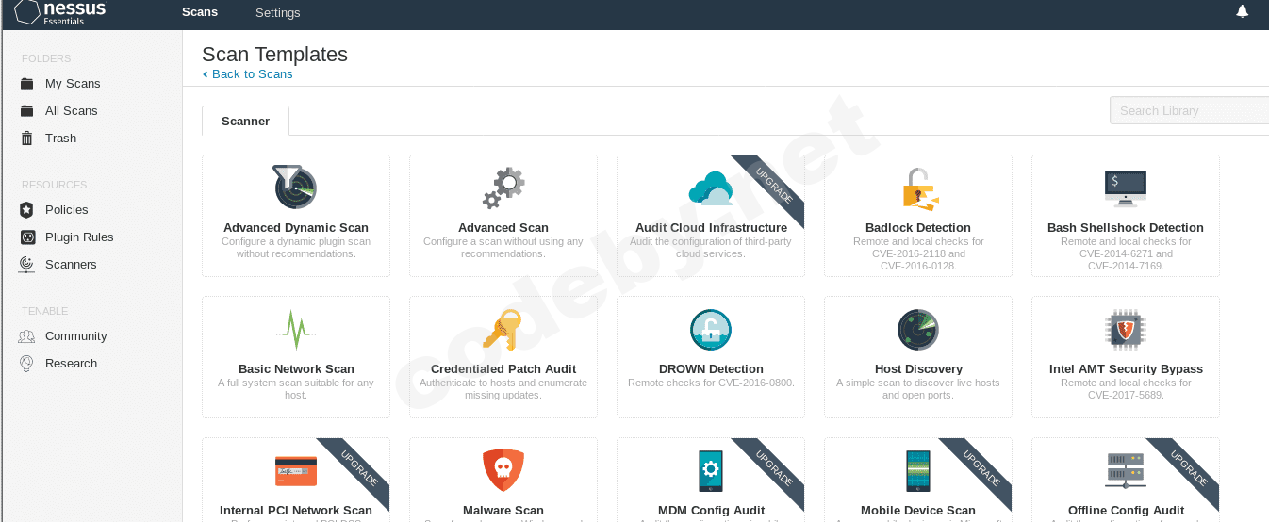Click the Badlock Detection title
This screenshot has width=1269, height=522.
918,228
